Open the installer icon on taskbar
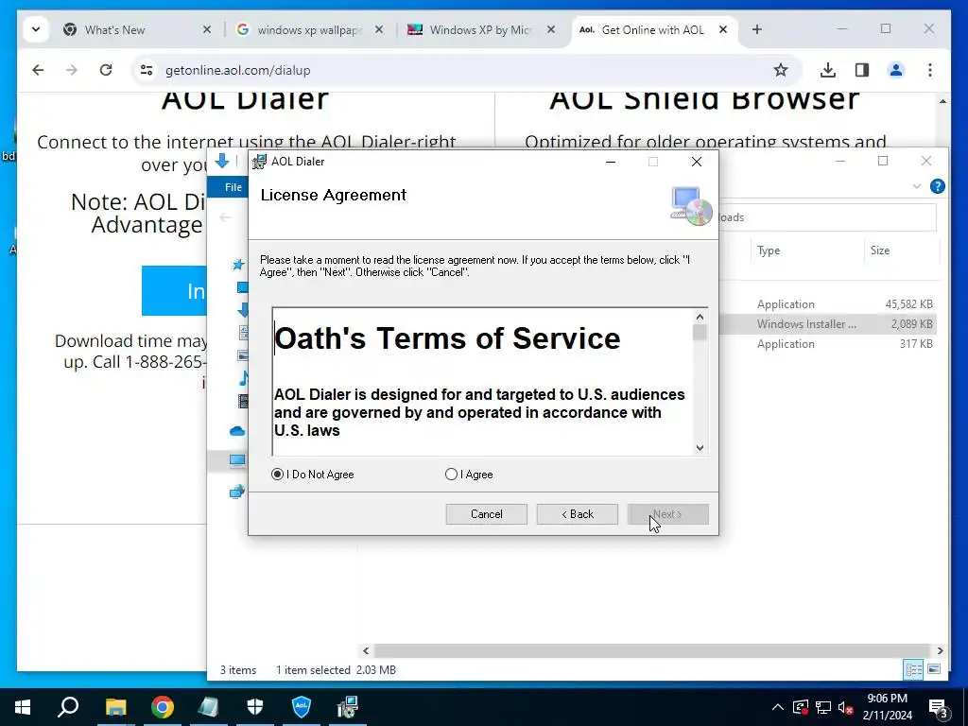Viewport: 968px width, 726px height. (x=348, y=707)
